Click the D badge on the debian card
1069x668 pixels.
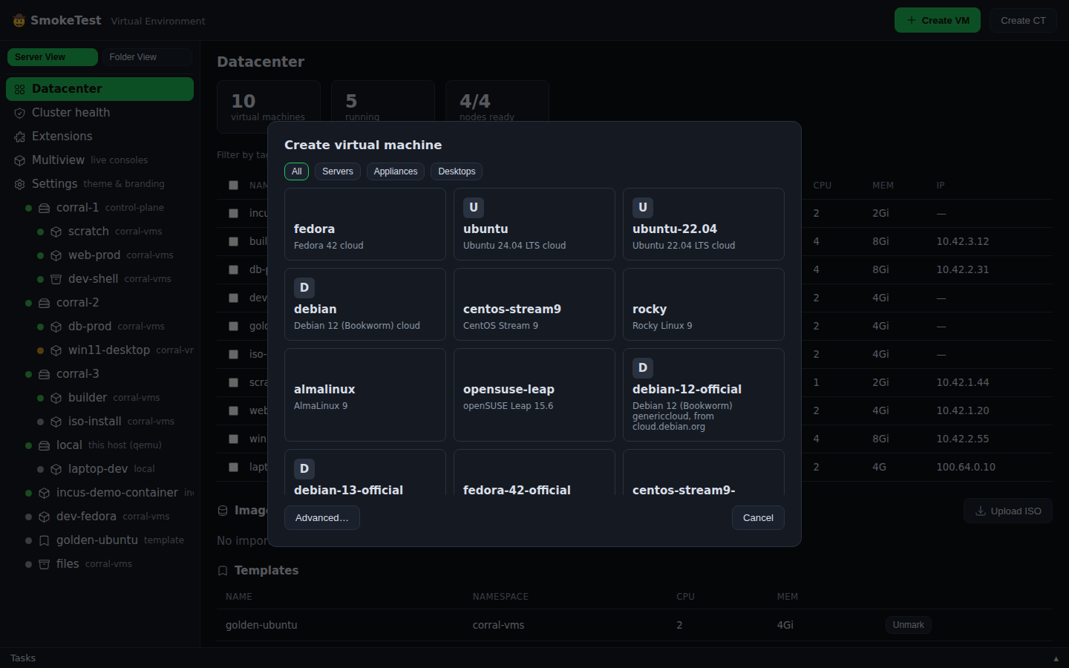[x=304, y=288]
